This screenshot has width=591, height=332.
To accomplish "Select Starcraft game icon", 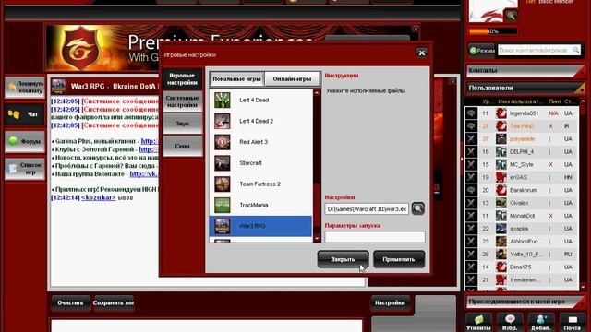I will pyautogui.click(x=222, y=163).
